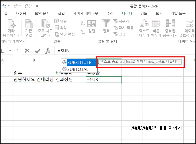Expand the 모두 새로 고침 dropdown arrow
Viewport: 196px width, 144px height.
[49, 35]
